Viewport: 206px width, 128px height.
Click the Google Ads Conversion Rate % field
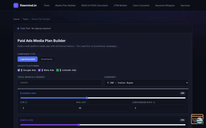click(159, 108)
